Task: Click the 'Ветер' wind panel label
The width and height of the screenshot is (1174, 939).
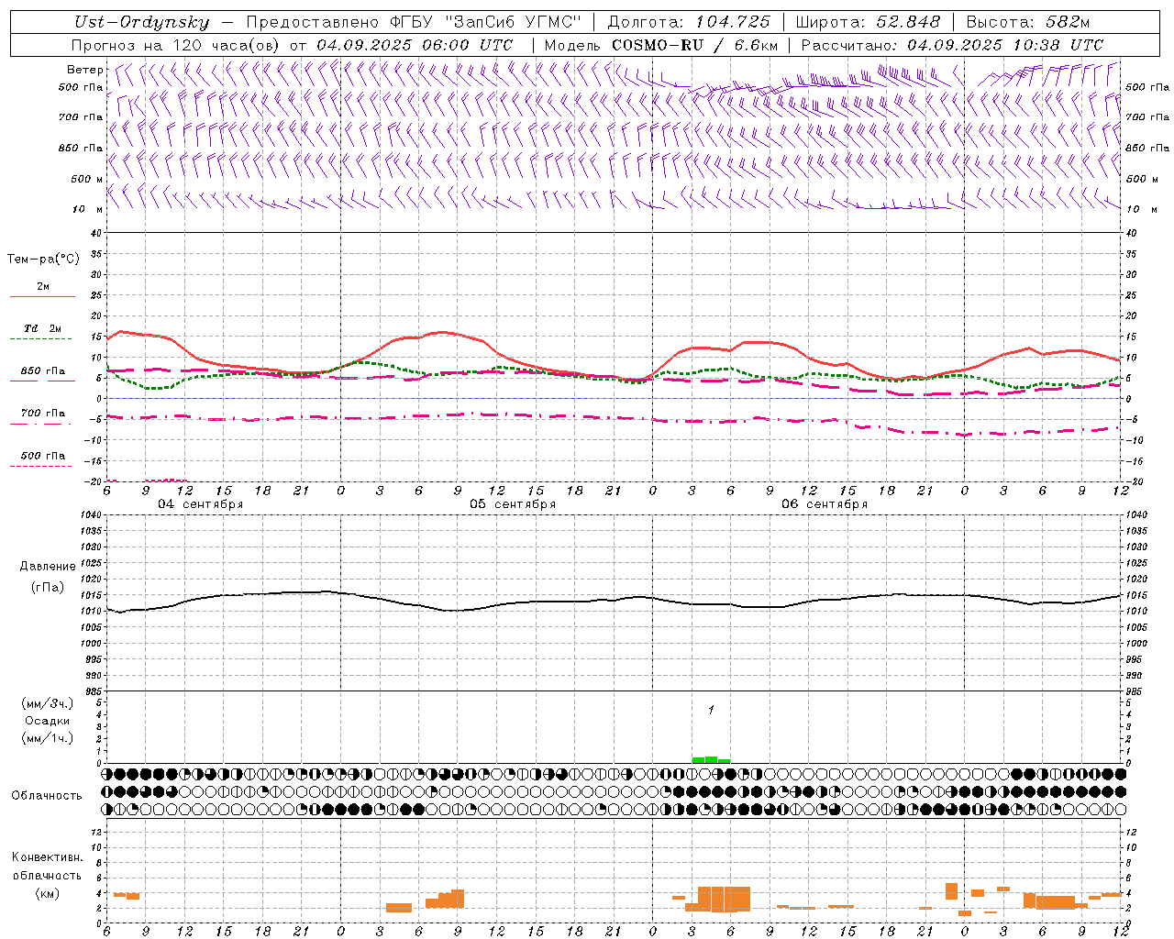Action: (x=84, y=70)
